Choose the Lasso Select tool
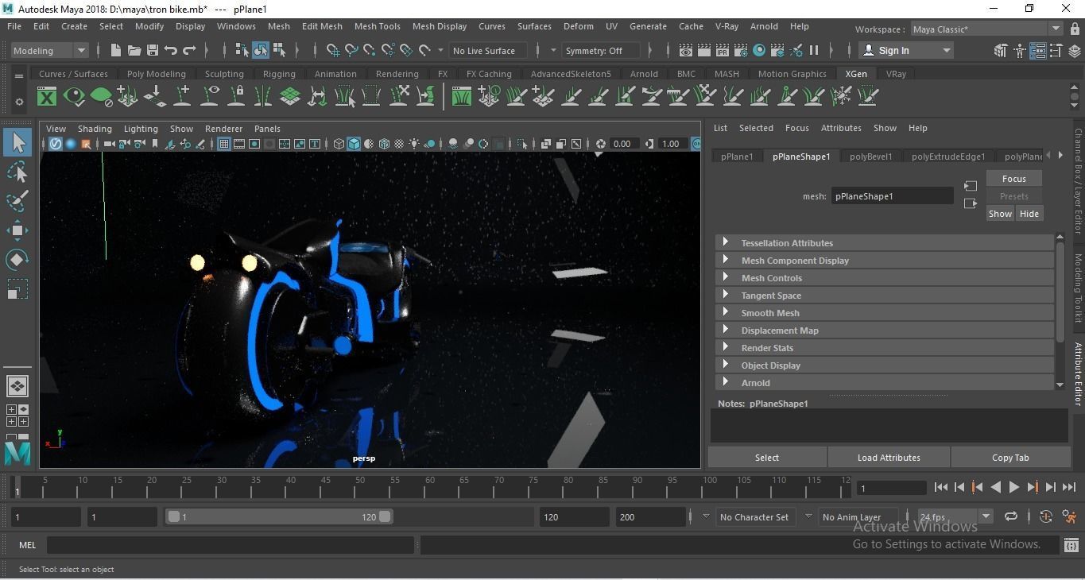 (17, 172)
